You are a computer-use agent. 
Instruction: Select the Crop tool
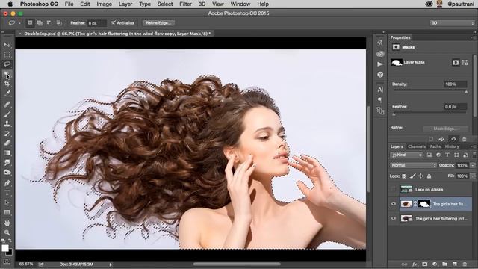[7, 84]
